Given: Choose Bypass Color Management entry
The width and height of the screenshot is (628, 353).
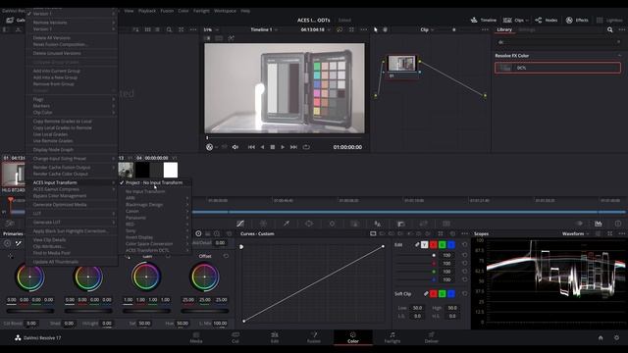Looking at the screenshot, I should (72, 196).
